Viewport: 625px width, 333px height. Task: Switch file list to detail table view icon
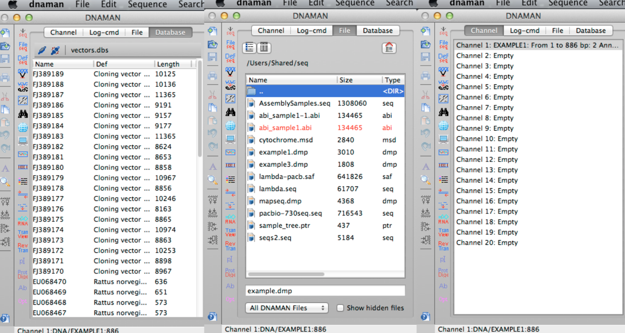(264, 48)
